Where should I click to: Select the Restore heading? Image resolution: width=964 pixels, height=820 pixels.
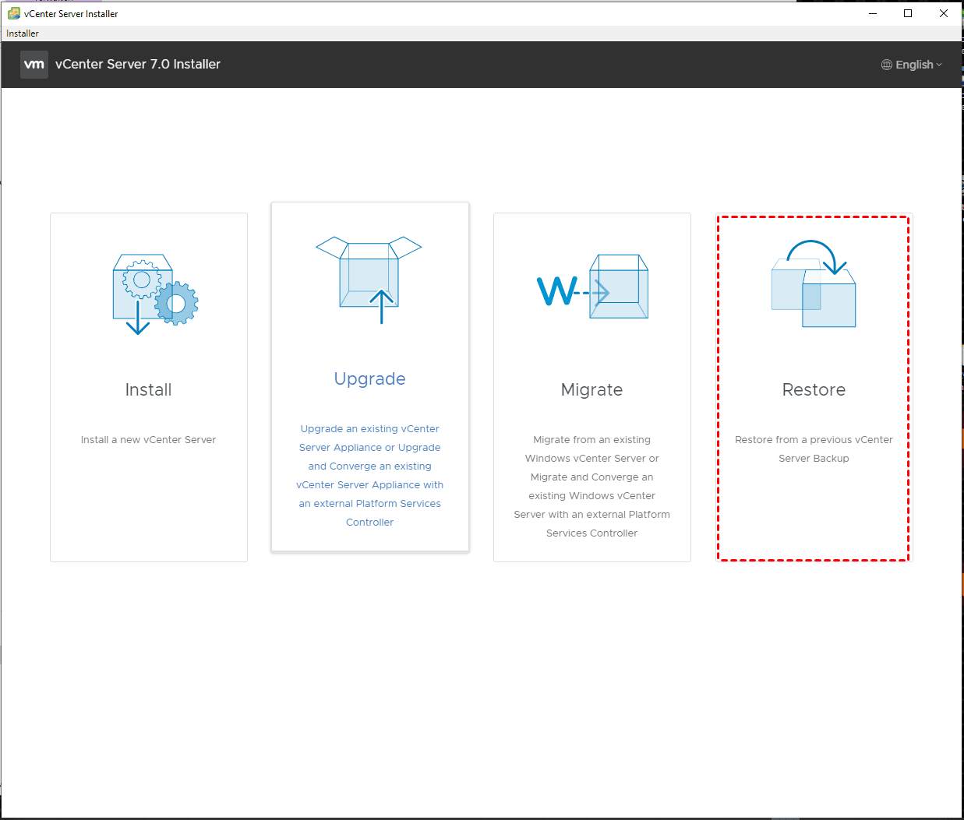pos(814,389)
